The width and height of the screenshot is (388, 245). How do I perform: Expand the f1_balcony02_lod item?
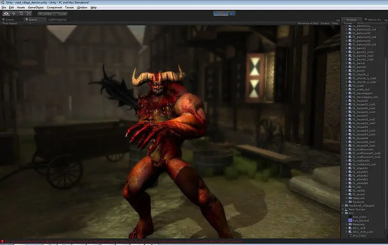coord(346,37)
